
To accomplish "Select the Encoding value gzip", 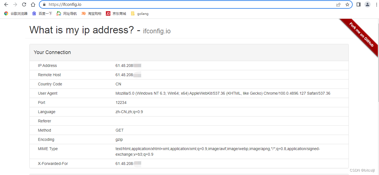I will tap(119, 139).
